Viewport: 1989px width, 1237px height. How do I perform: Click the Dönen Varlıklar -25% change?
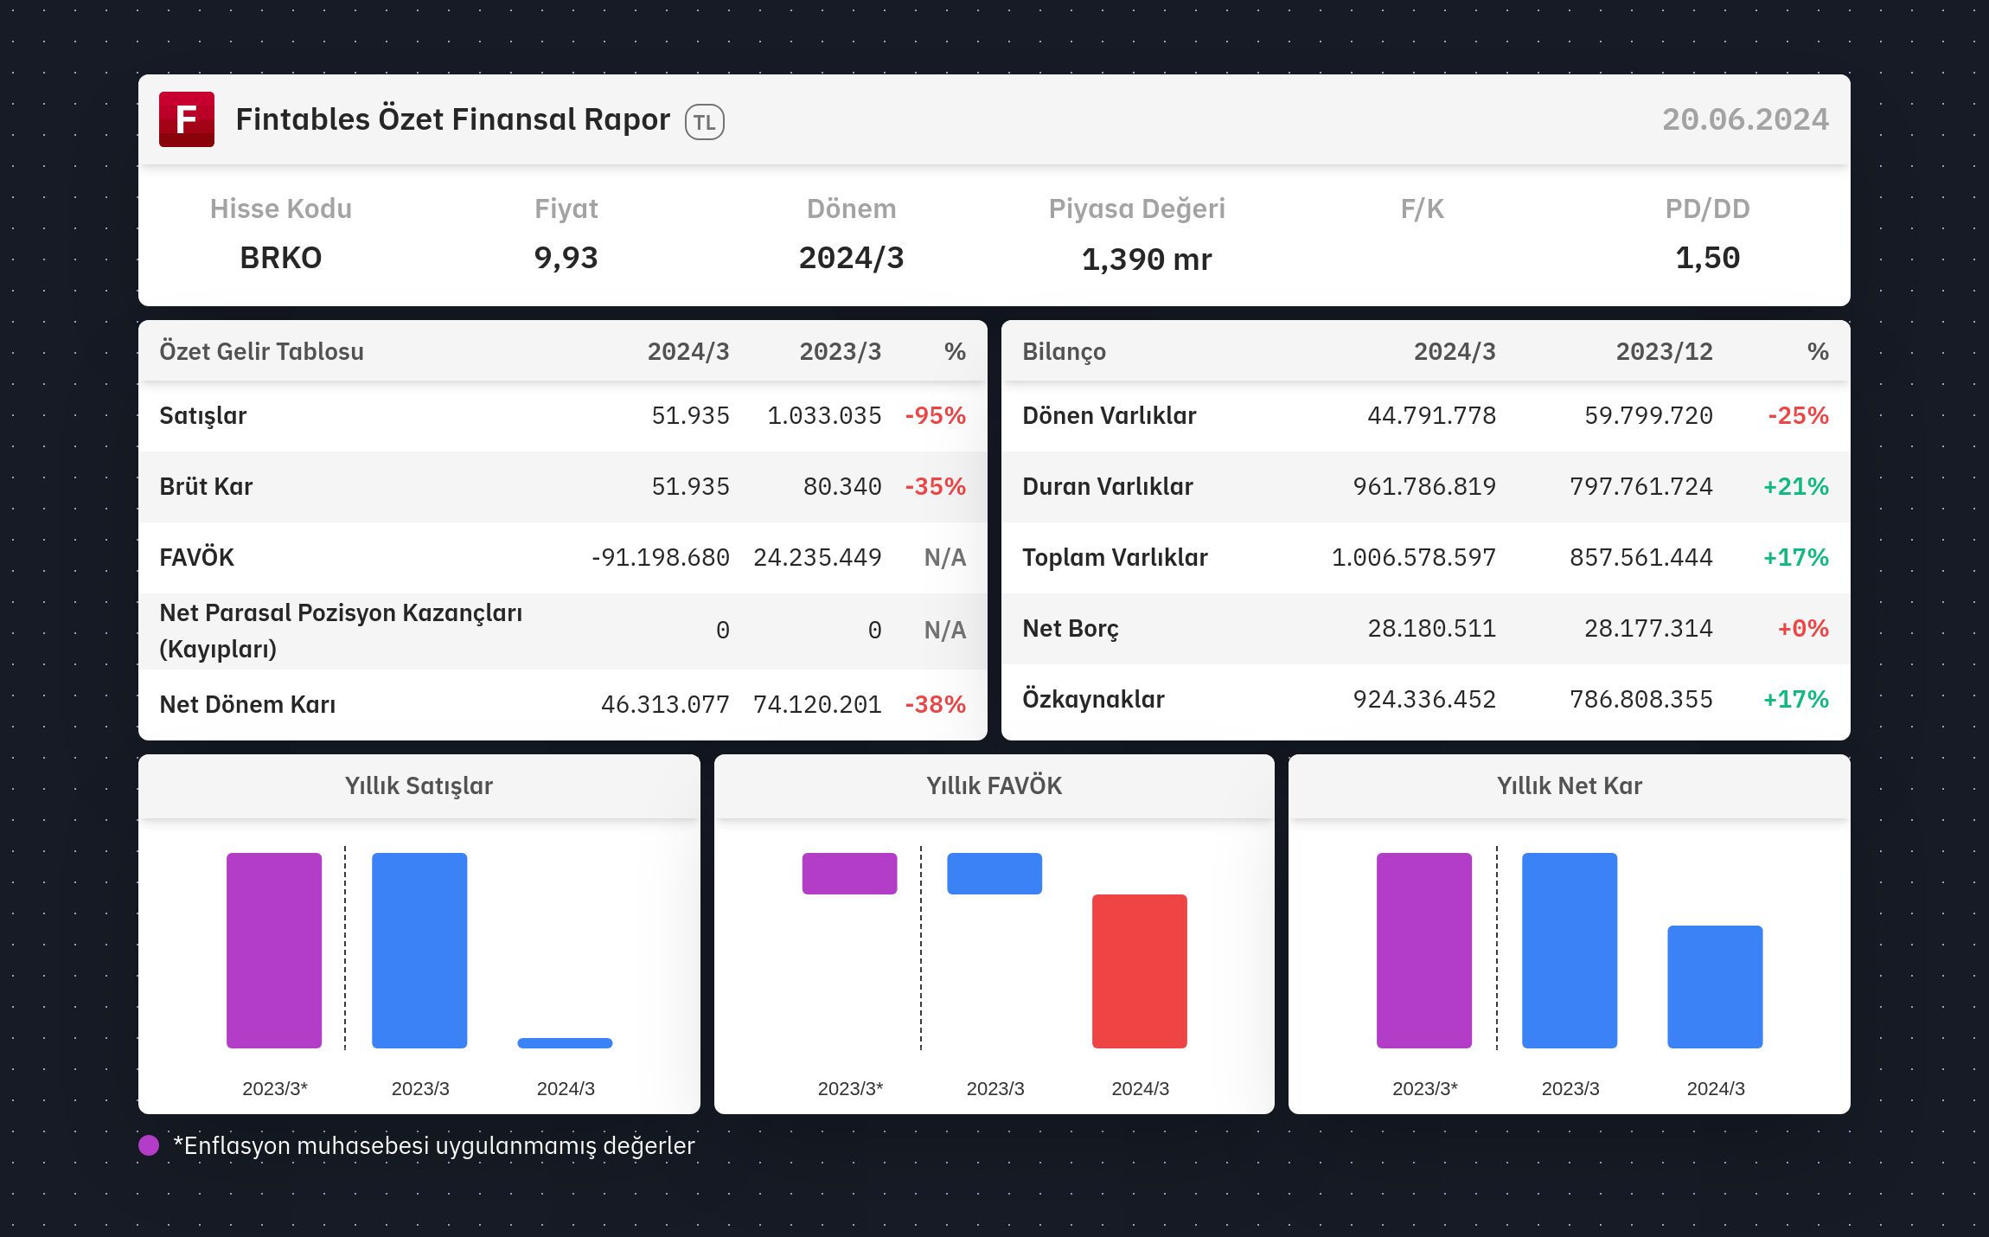[1798, 415]
